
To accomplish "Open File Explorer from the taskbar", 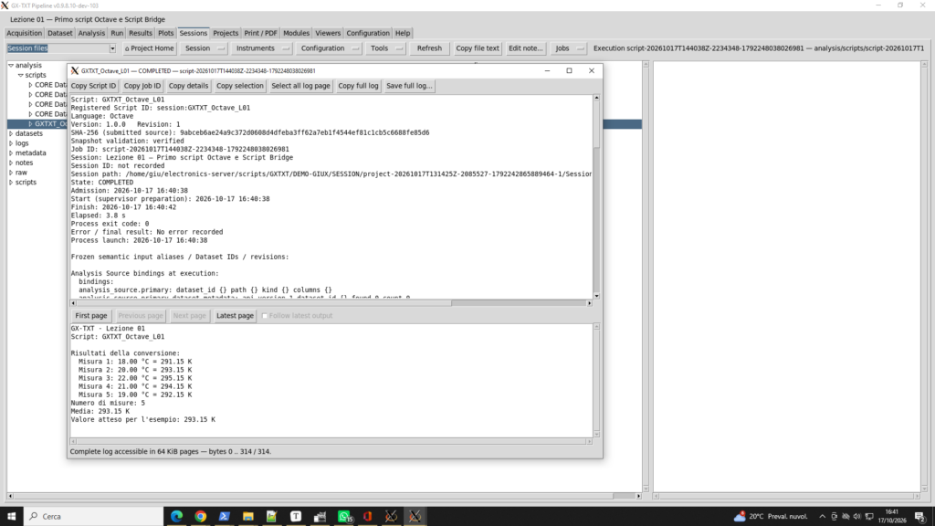I will [248, 517].
